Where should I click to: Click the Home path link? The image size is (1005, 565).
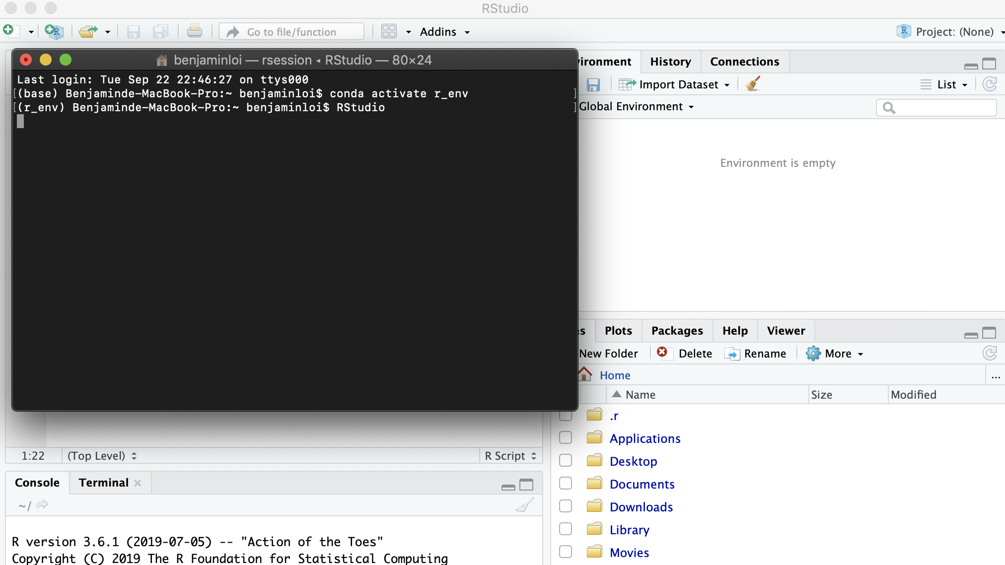615,375
